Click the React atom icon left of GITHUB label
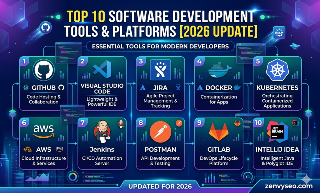Viewport: 320px width, 193px height. (26, 88)
